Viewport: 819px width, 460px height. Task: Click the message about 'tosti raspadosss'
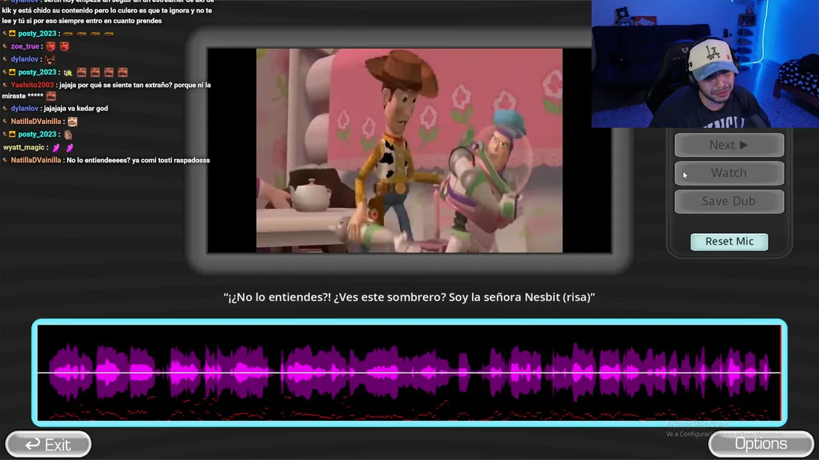(x=138, y=160)
